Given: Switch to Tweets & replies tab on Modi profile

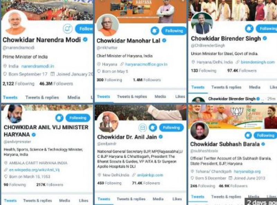Looking at the screenshot, I should (x=42, y=97).
